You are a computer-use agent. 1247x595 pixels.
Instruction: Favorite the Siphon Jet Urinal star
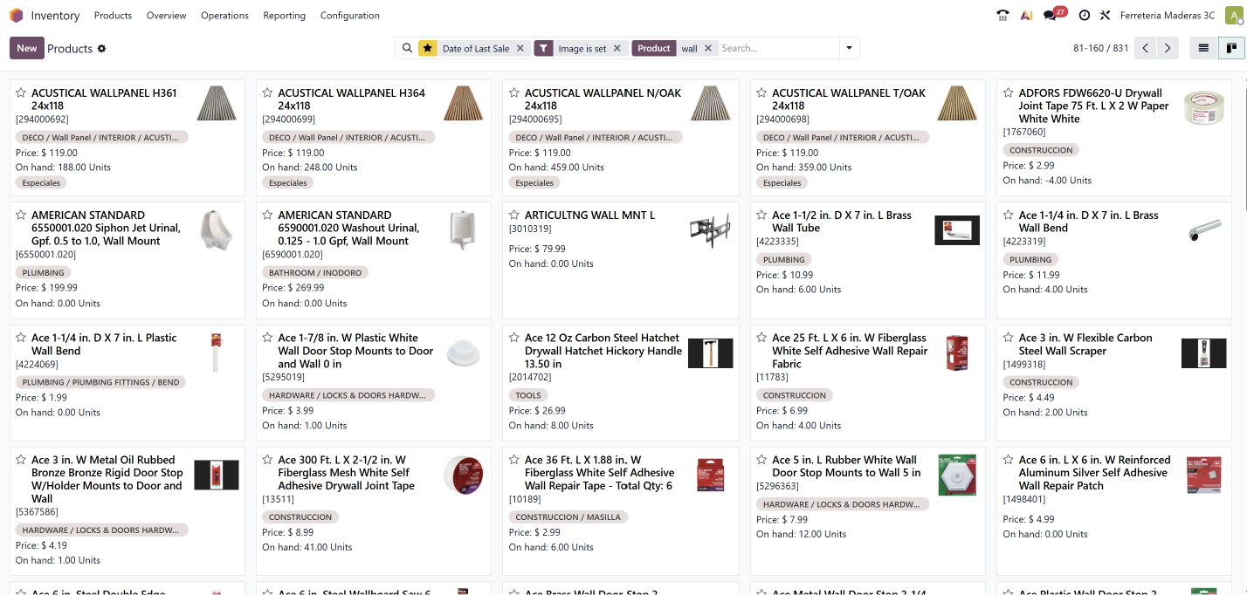point(22,215)
